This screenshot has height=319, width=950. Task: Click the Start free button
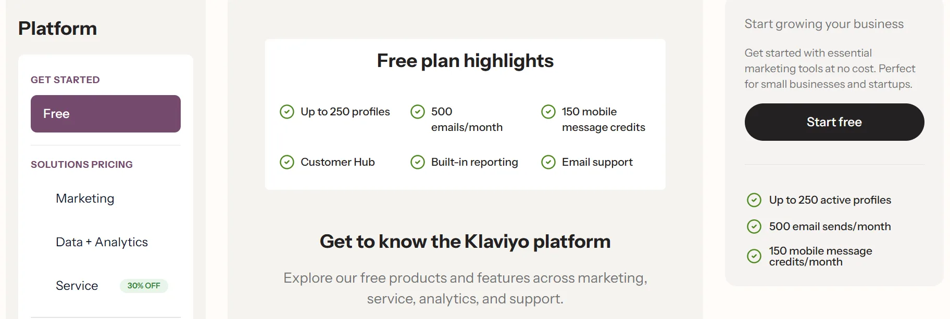[834, 122]
